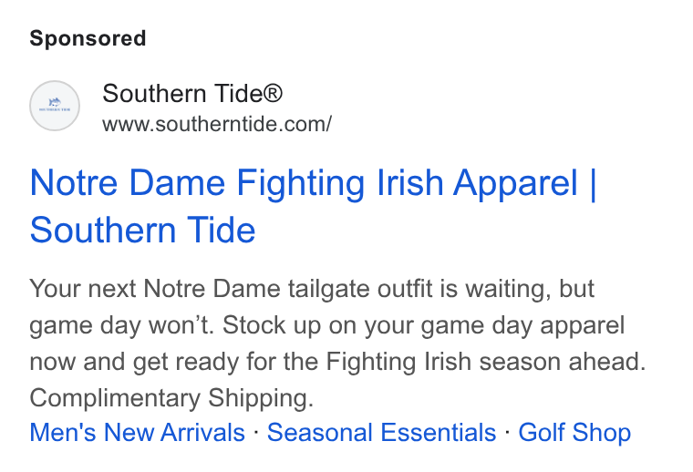Click 'Stock up on your game day apparel' text
Image resolution: width=693 pixels, height=472 pixels.
[x=423, y=326]
